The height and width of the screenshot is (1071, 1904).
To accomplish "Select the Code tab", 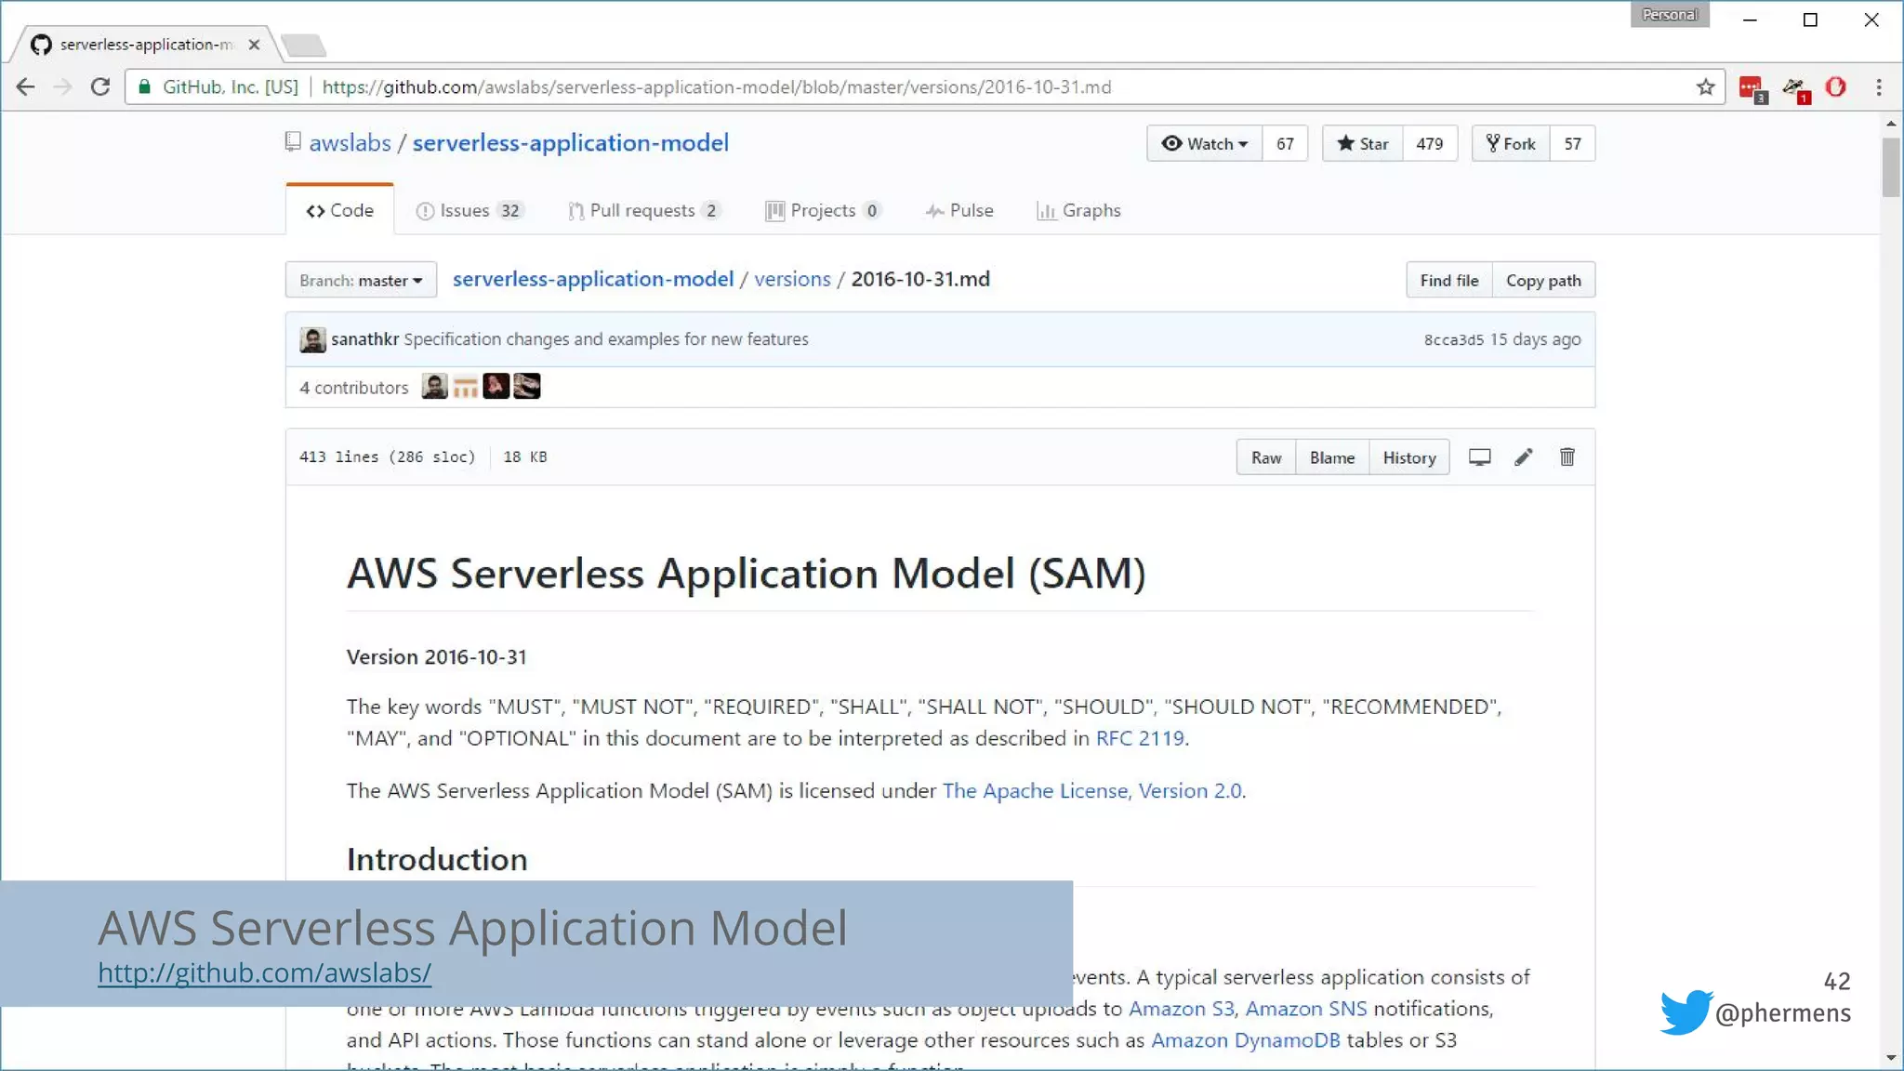I will [339, 211].
